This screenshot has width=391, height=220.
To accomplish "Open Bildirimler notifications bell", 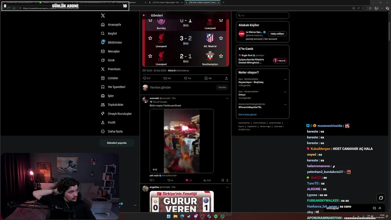I will 103,42.
